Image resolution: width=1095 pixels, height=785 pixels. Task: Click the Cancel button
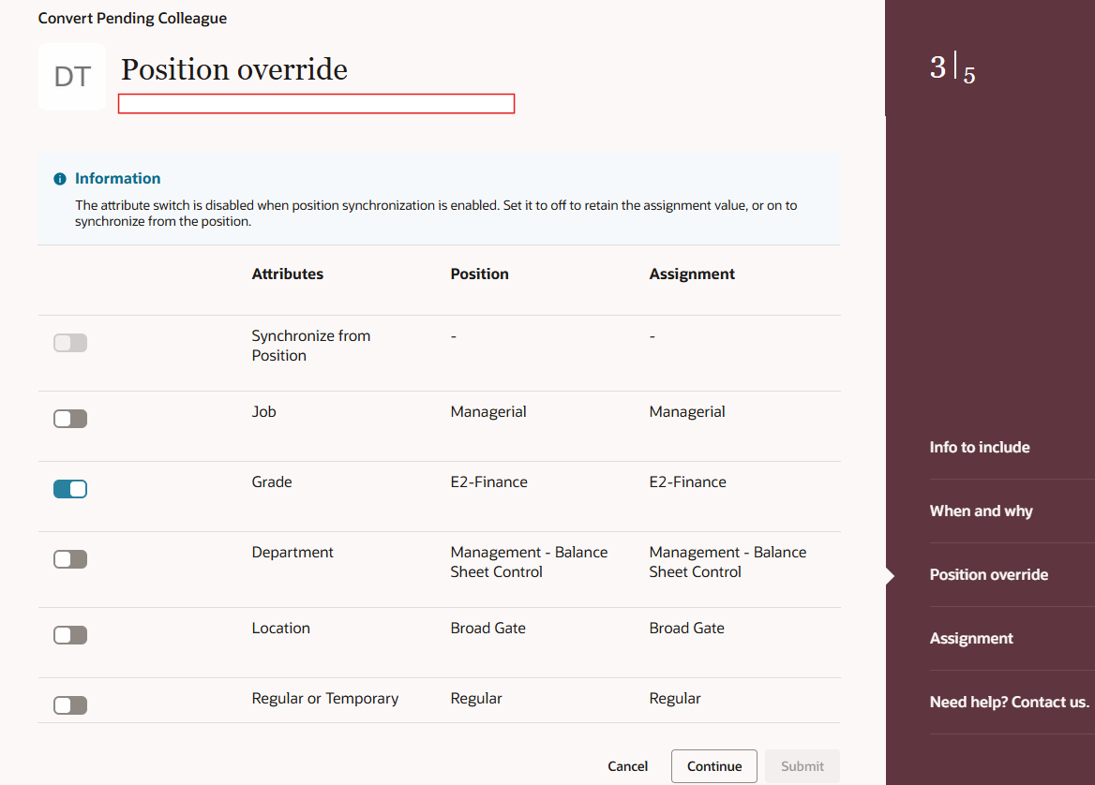point(627,765)
